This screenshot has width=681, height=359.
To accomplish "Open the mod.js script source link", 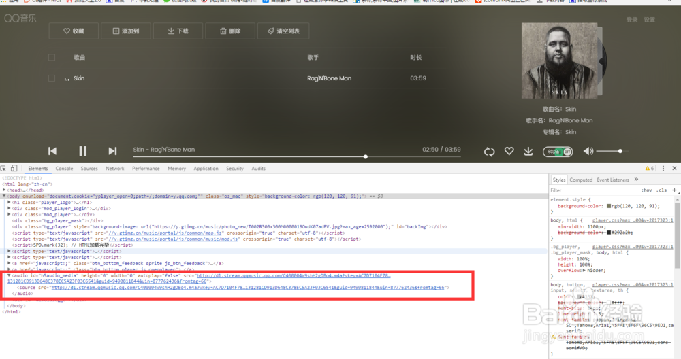I will tap(173, 239).
